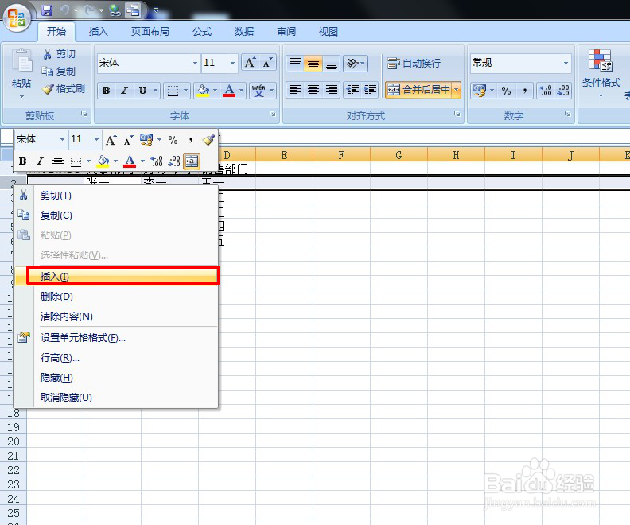Open ribbon font name dropdown 宋体

click(195, 63)
